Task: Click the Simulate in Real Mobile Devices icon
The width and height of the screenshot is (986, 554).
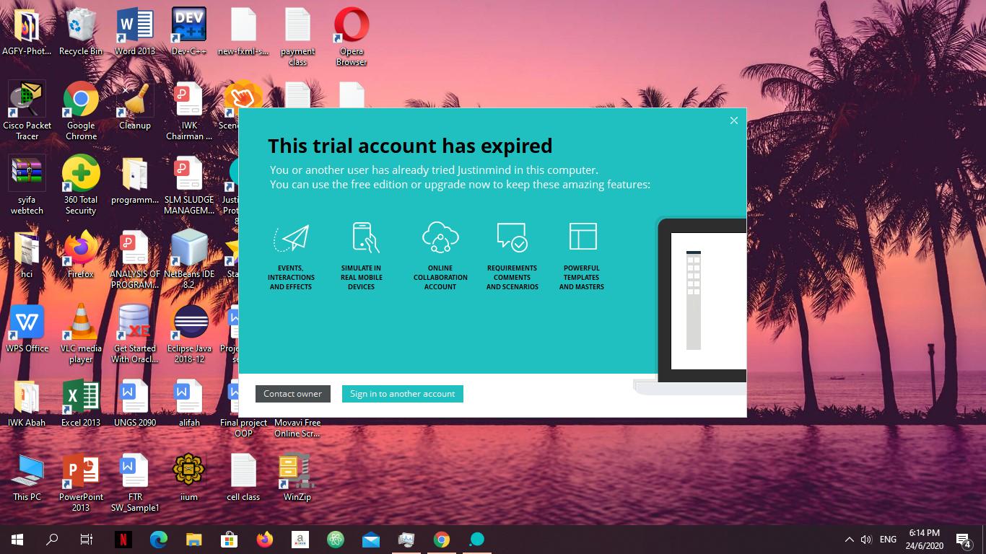Action: point(364,237)
